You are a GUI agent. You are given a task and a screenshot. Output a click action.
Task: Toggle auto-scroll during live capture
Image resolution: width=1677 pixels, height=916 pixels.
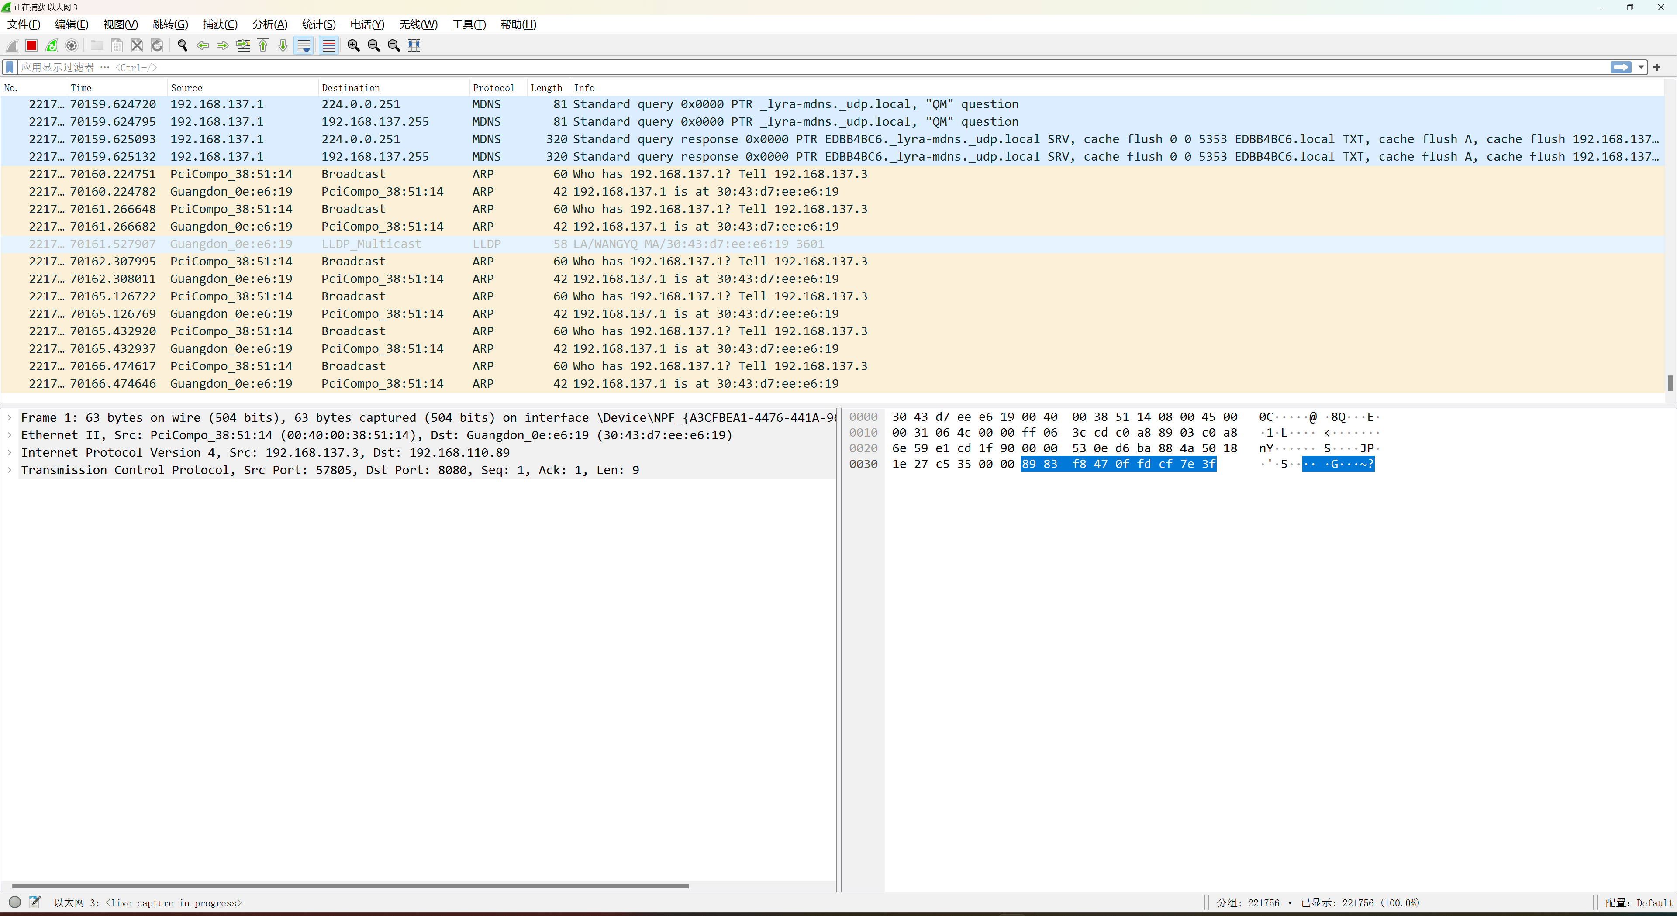[x=304, y=45]
